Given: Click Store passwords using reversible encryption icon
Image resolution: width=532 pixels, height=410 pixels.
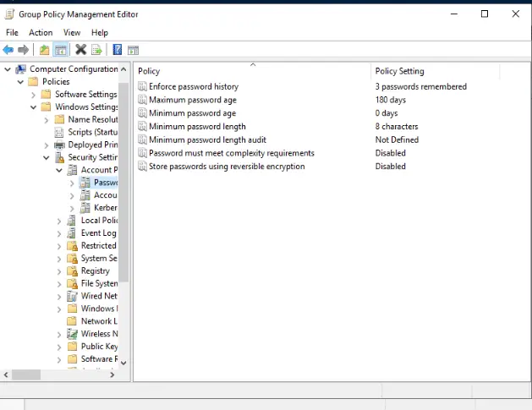Looking at the screenshot, I should click(142, 167).
